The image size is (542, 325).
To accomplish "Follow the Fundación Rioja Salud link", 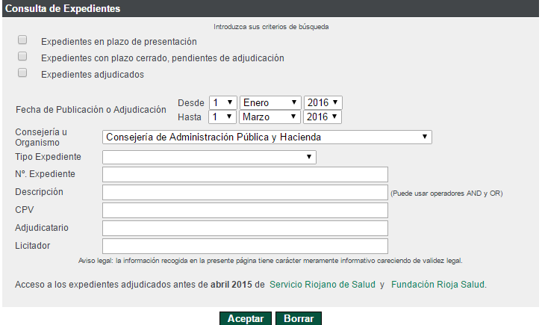I will [437, 285].
